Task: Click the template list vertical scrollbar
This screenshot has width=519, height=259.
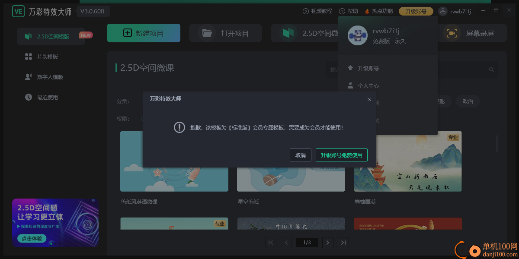Action: [497, 144]
